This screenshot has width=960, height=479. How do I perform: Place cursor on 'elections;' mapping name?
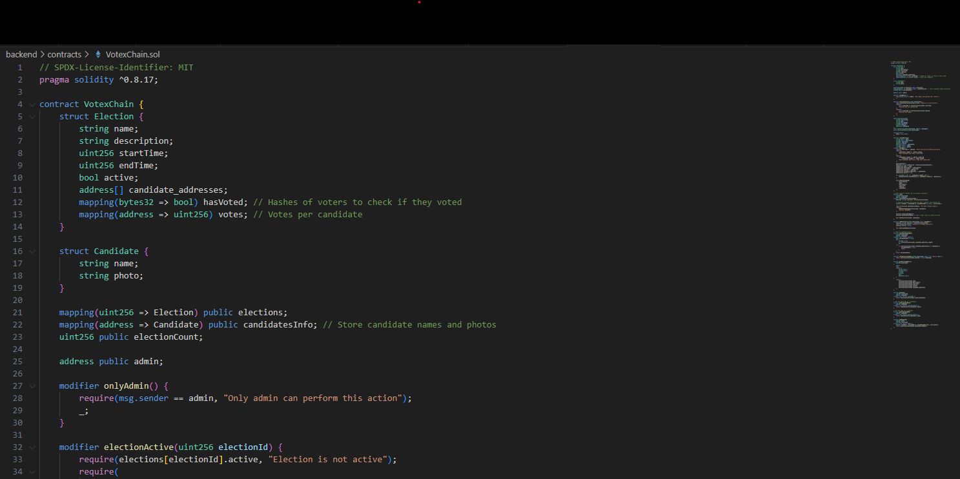(263, 313)
